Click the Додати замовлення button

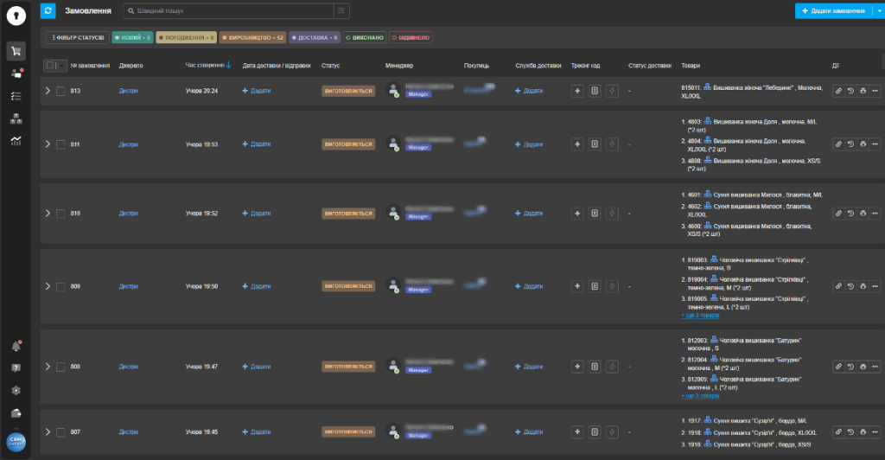(832, 10)
